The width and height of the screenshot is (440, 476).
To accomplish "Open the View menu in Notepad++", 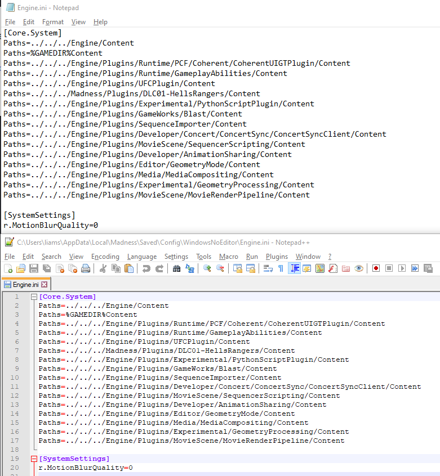I will coord(76,257).
